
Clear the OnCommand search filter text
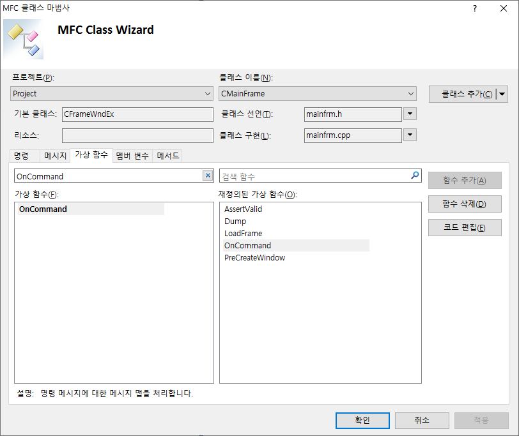coord(208,176)
